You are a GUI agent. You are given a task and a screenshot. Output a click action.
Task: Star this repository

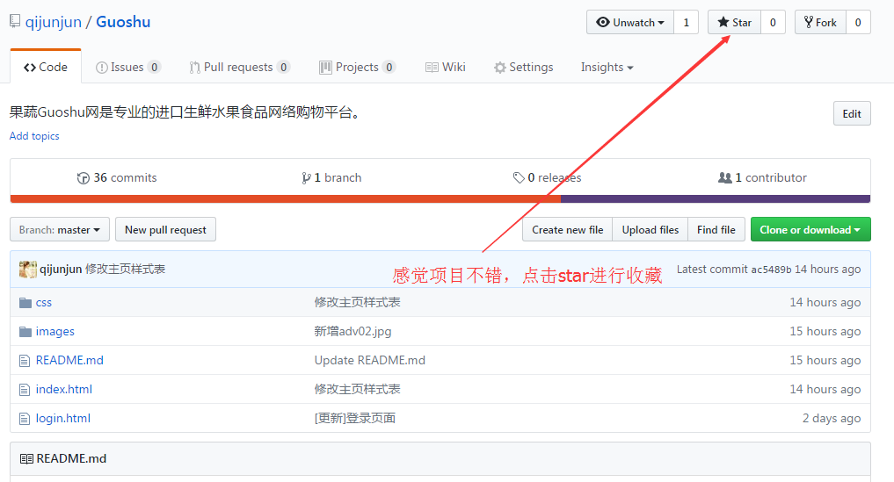[734, 22]
